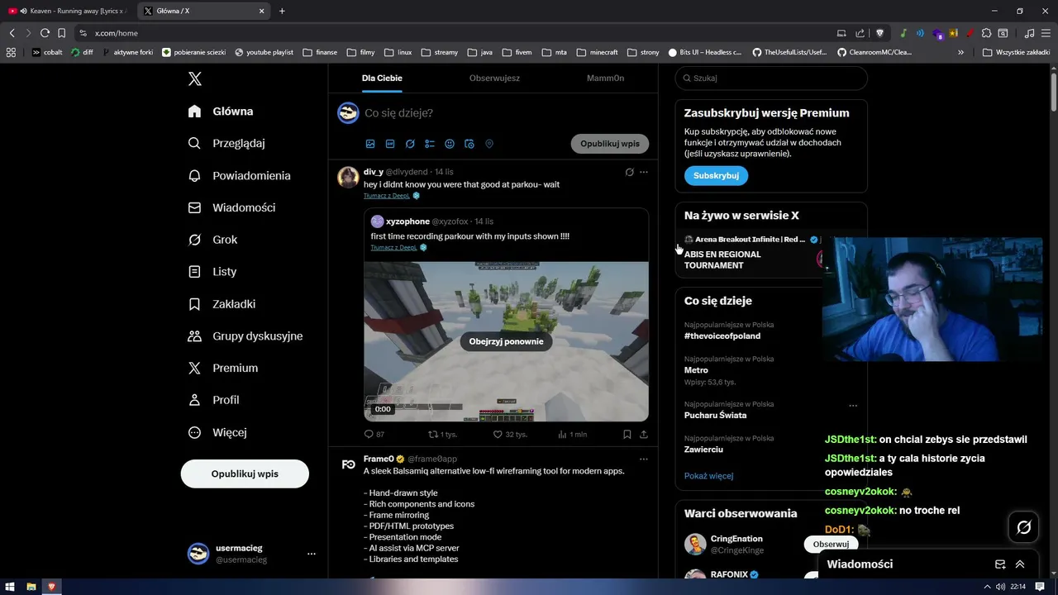The width and height of the screenshot is (1058, 595).
Task: Open Frame0 profile avatar
Action: click(x=348, y=464)
